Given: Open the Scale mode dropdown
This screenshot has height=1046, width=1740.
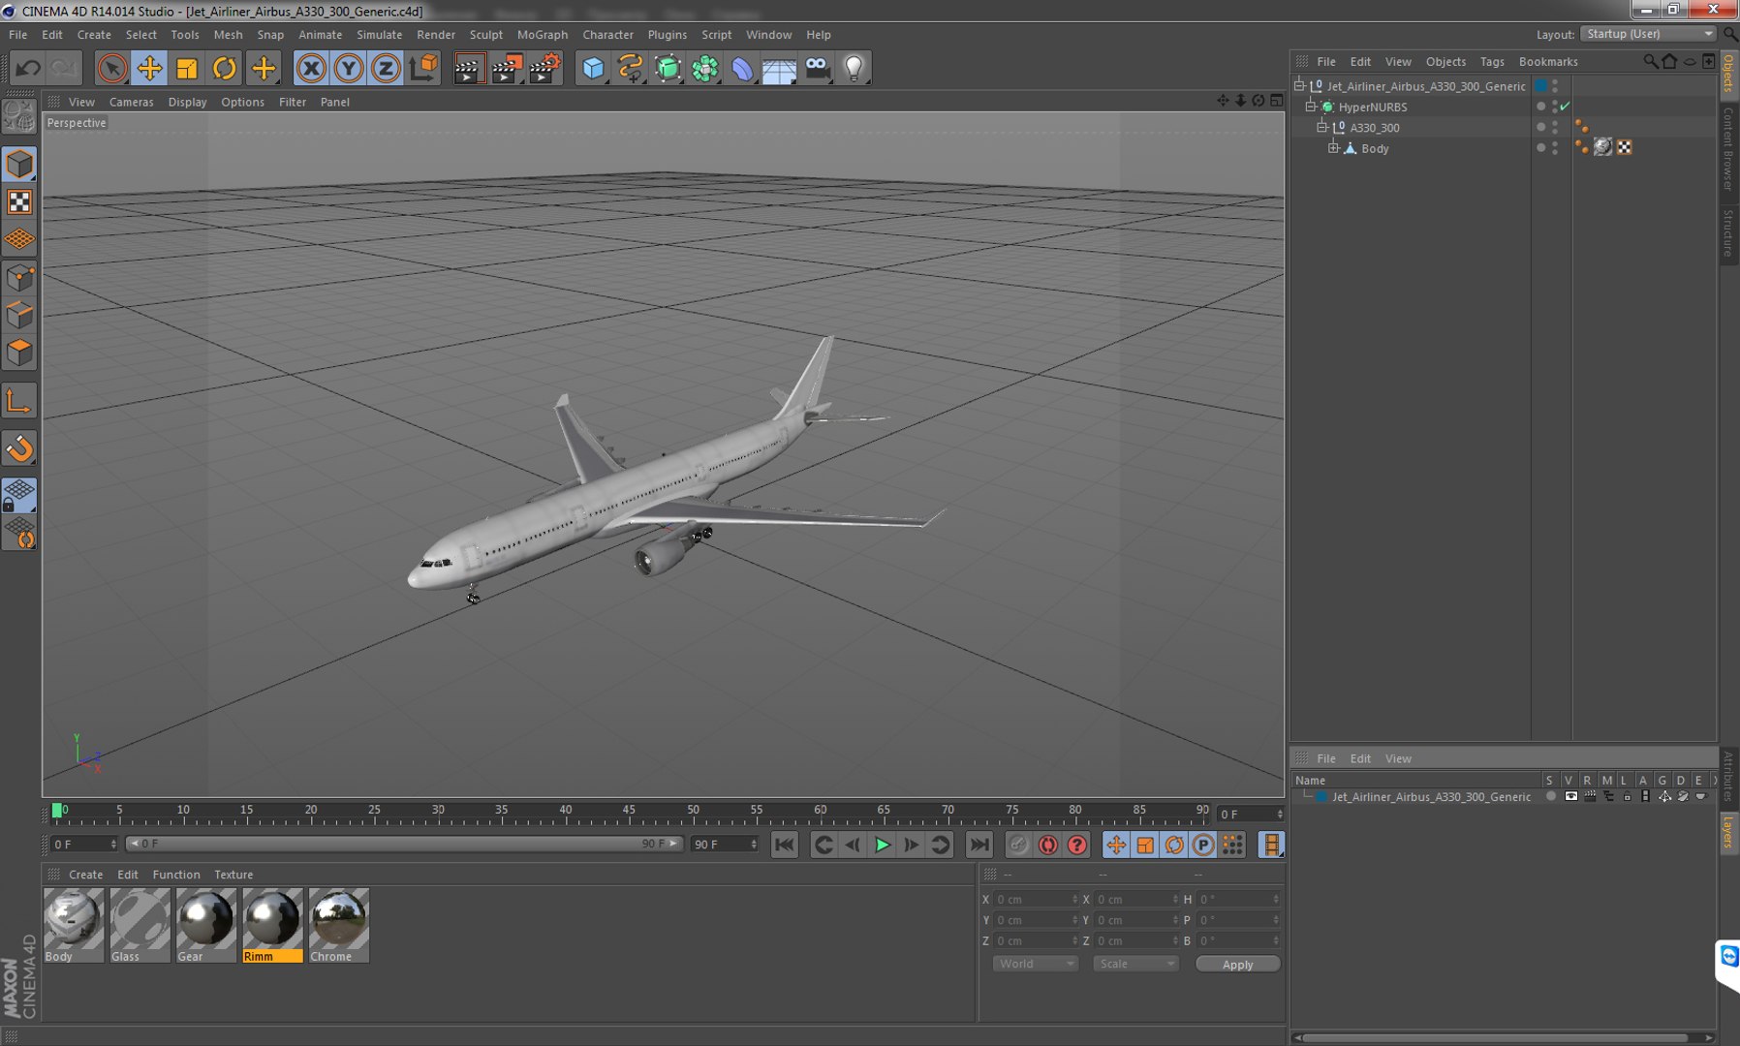Looking at the screenshot, I should click(x=1135, y=964).
